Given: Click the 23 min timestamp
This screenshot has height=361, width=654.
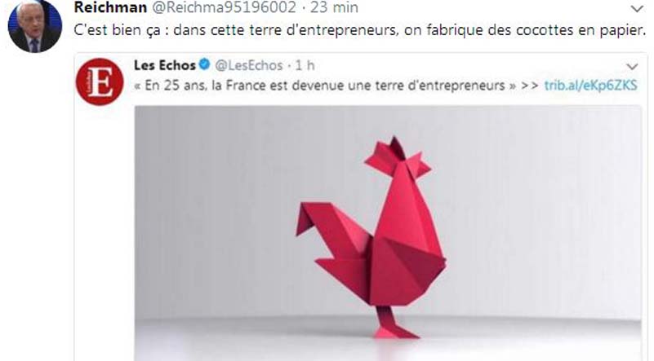Looking at the screenshot, I should coord(334,7).
